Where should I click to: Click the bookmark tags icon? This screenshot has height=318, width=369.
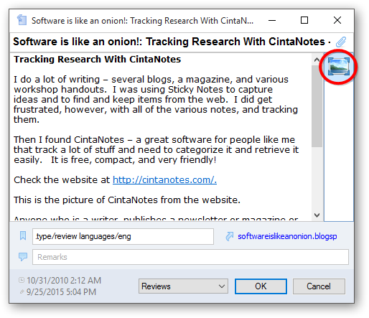pyautogui.click(x=23, y=235)
